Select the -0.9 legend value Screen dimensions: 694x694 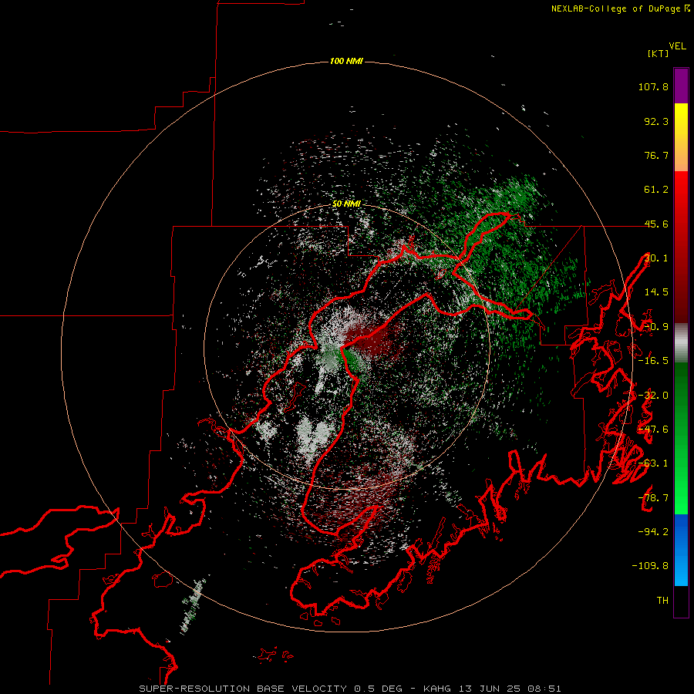point(656,327)
